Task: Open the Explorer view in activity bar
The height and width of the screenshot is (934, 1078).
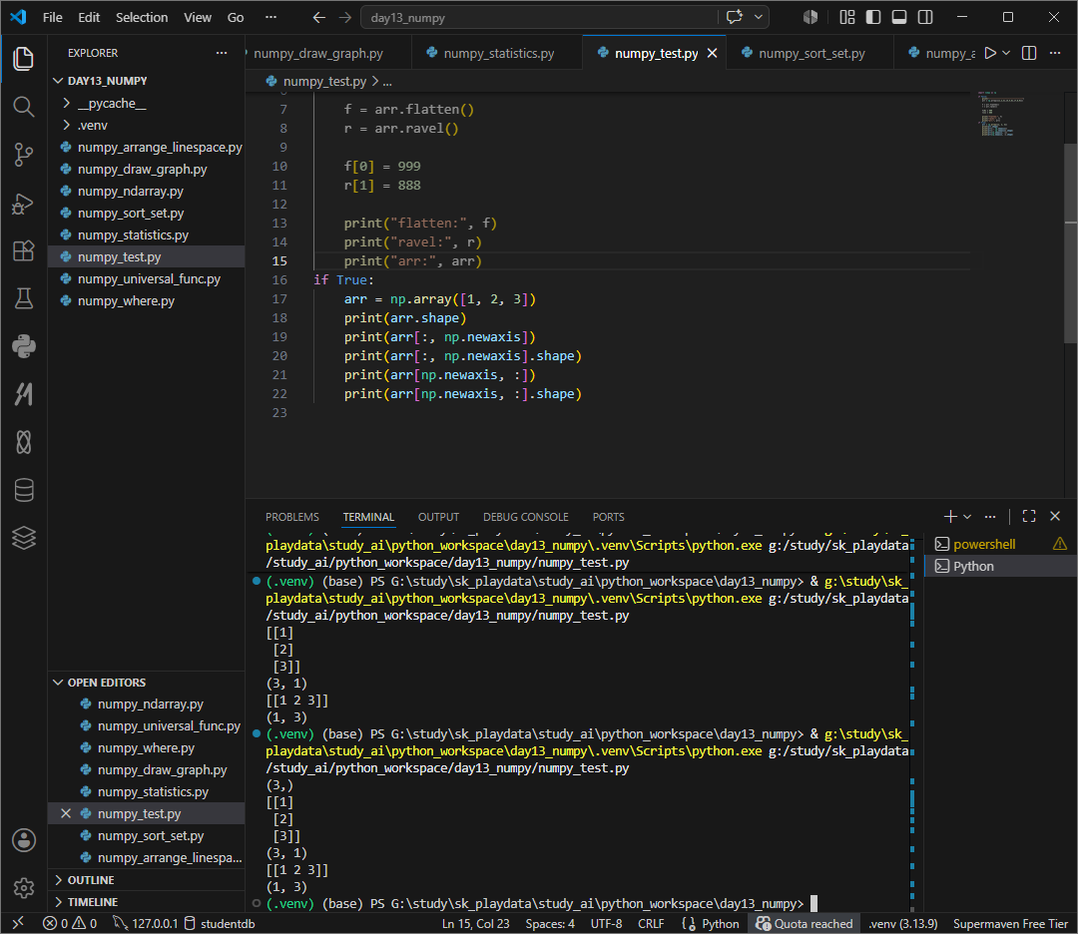Action: (x=23, y=59)
